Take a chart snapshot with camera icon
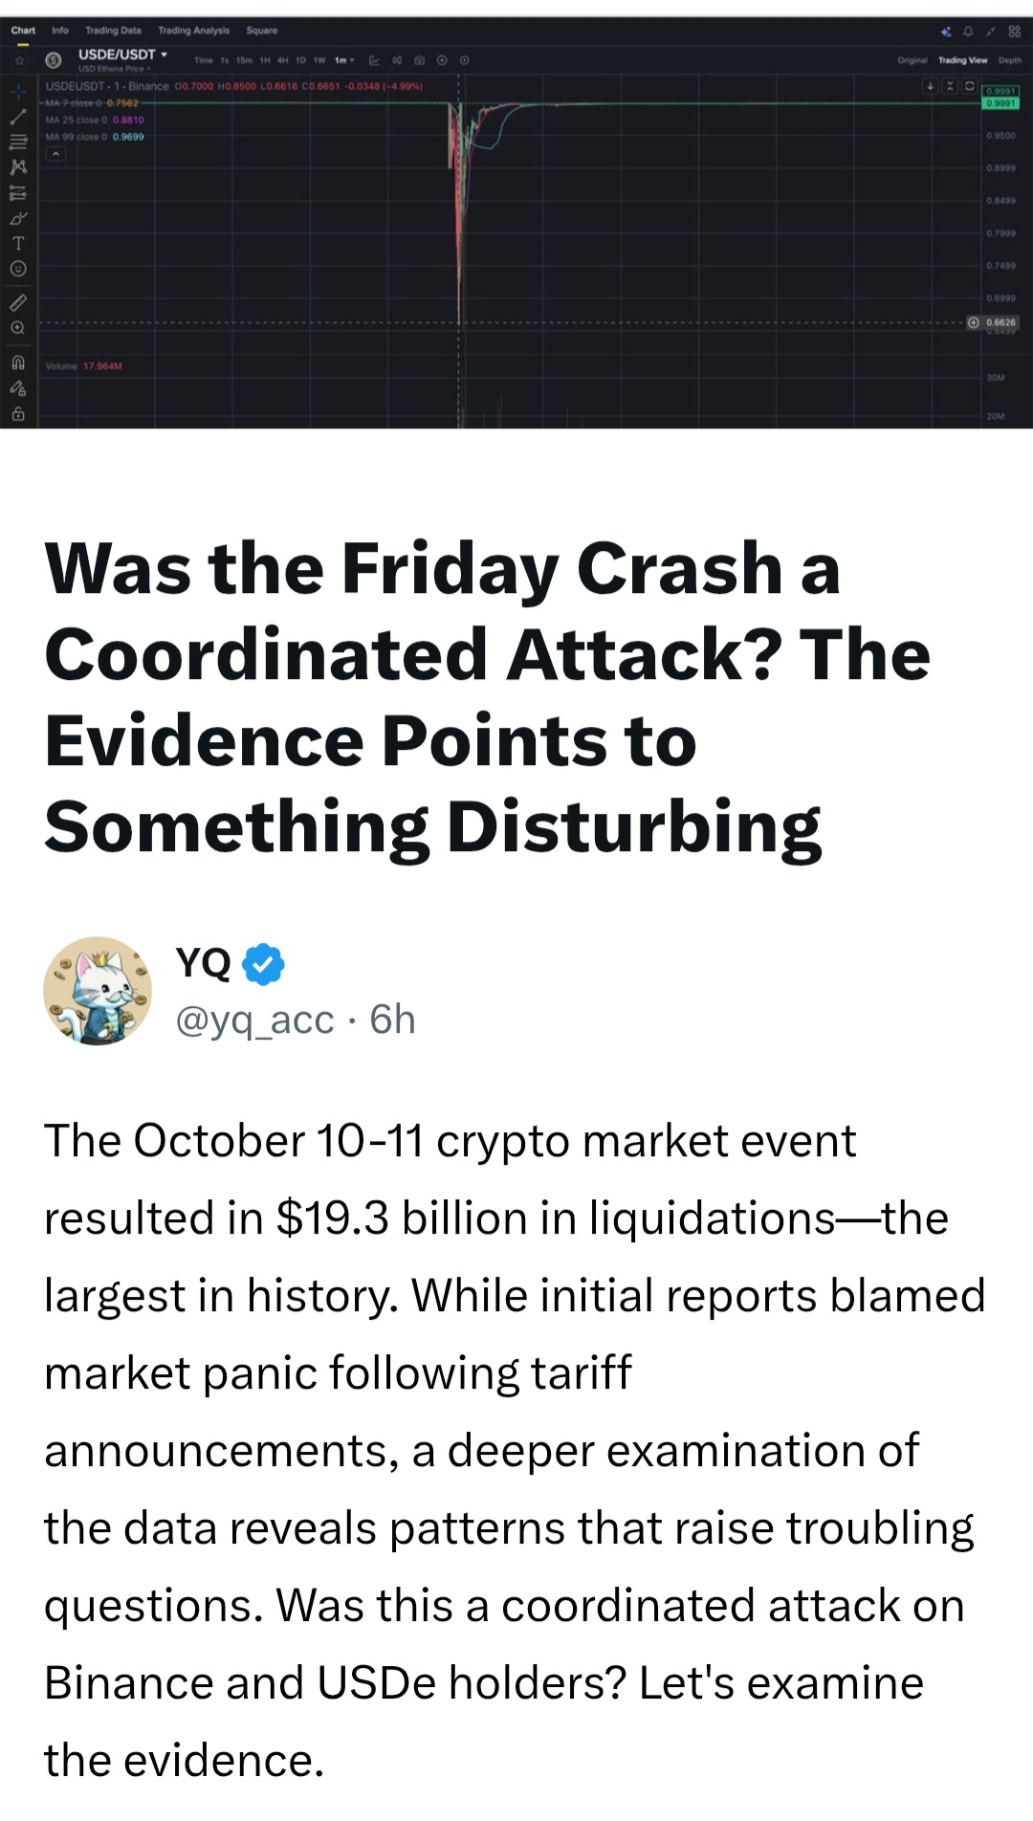1033x1821 pixels. 419,60
